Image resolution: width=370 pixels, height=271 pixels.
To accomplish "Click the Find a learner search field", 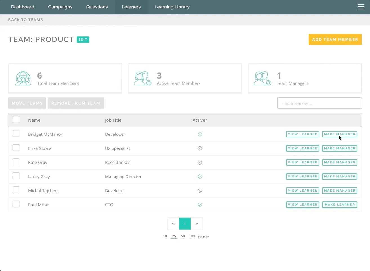I will click(320, 103).
